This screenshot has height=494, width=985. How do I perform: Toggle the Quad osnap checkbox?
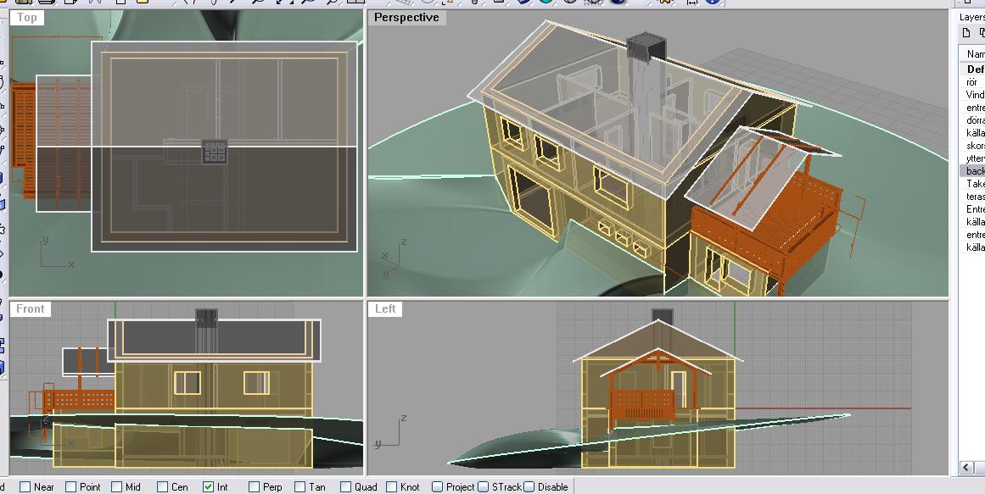(x=345, y=487)
